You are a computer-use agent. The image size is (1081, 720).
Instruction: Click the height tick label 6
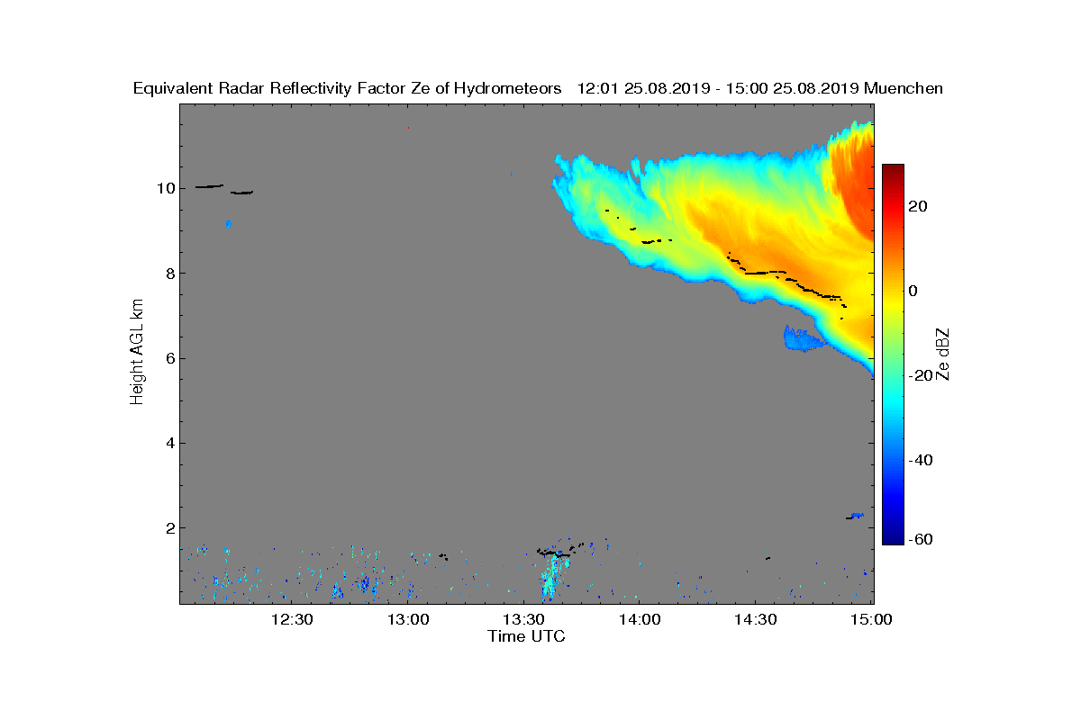point(169,357)
